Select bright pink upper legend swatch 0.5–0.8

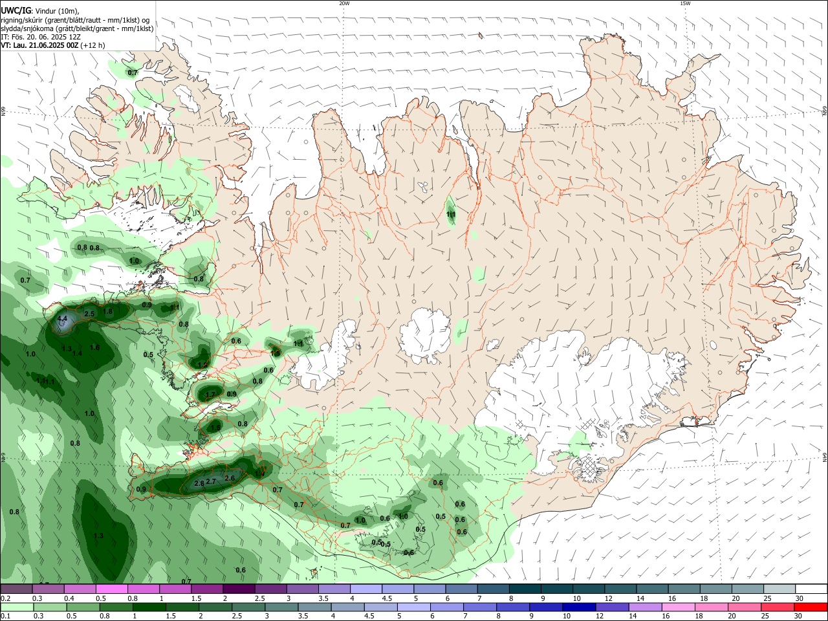(x=111, y=589)
